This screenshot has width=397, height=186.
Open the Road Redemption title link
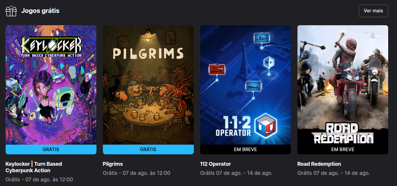click(319, 164)
